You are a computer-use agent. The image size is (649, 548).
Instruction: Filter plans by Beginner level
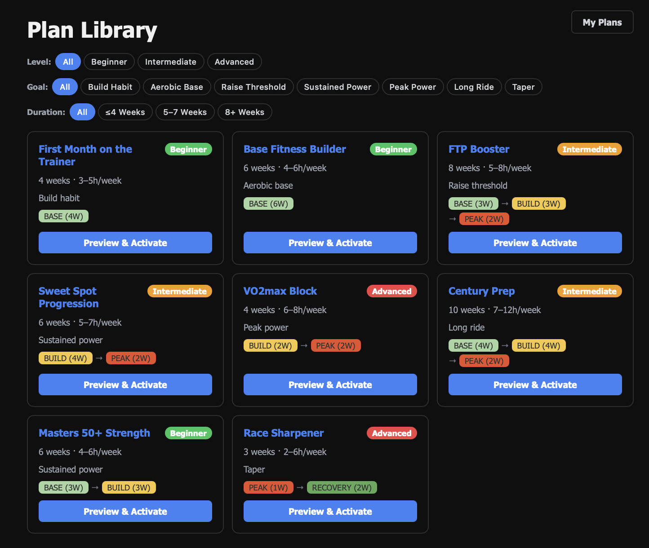(x=109, y=62)
